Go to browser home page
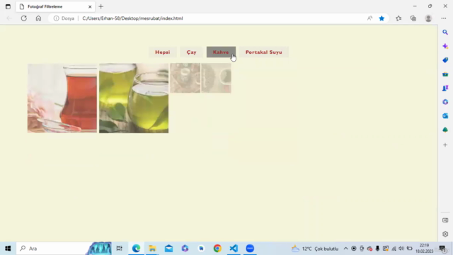 click(x=38, y=18)
